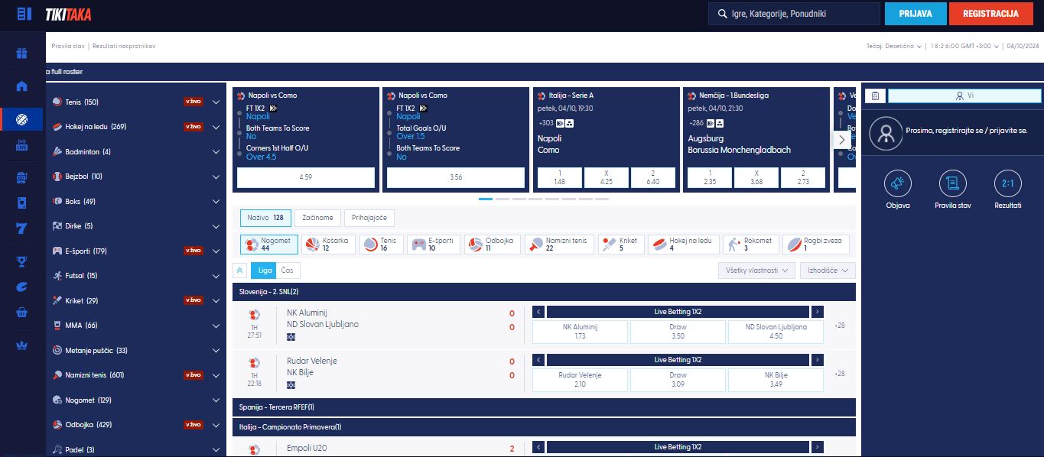1044x457 pixels.
Task: Open the gift promotions icon in sidebar
Action: (x=22, y=53)
